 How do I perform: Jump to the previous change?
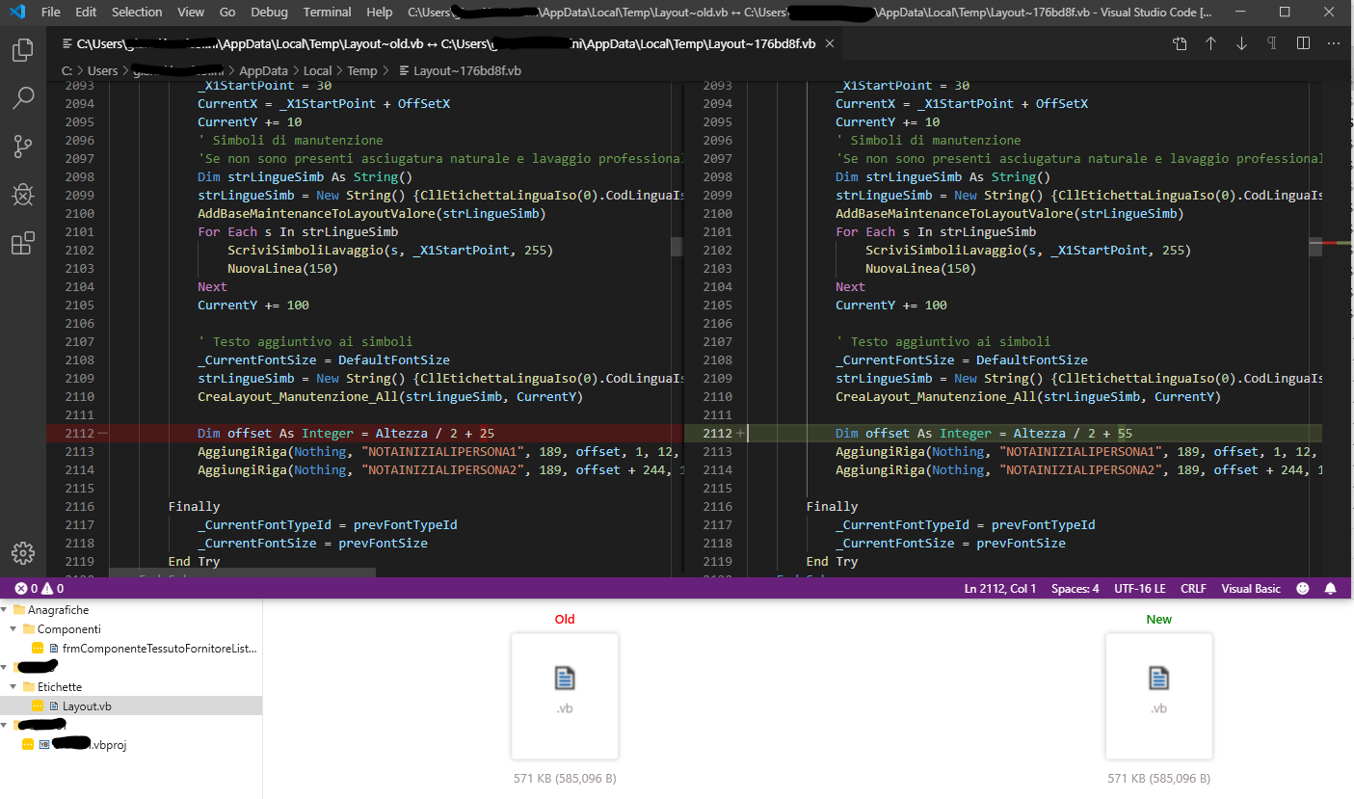point(1210,43)
